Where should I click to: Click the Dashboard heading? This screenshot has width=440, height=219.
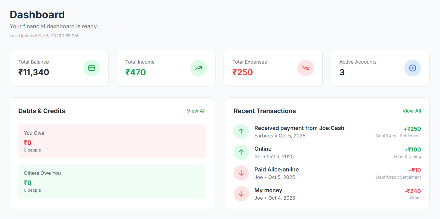37,14
